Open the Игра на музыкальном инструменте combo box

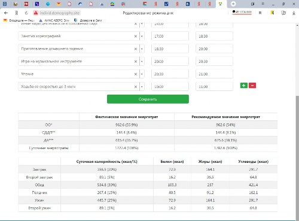81,62
